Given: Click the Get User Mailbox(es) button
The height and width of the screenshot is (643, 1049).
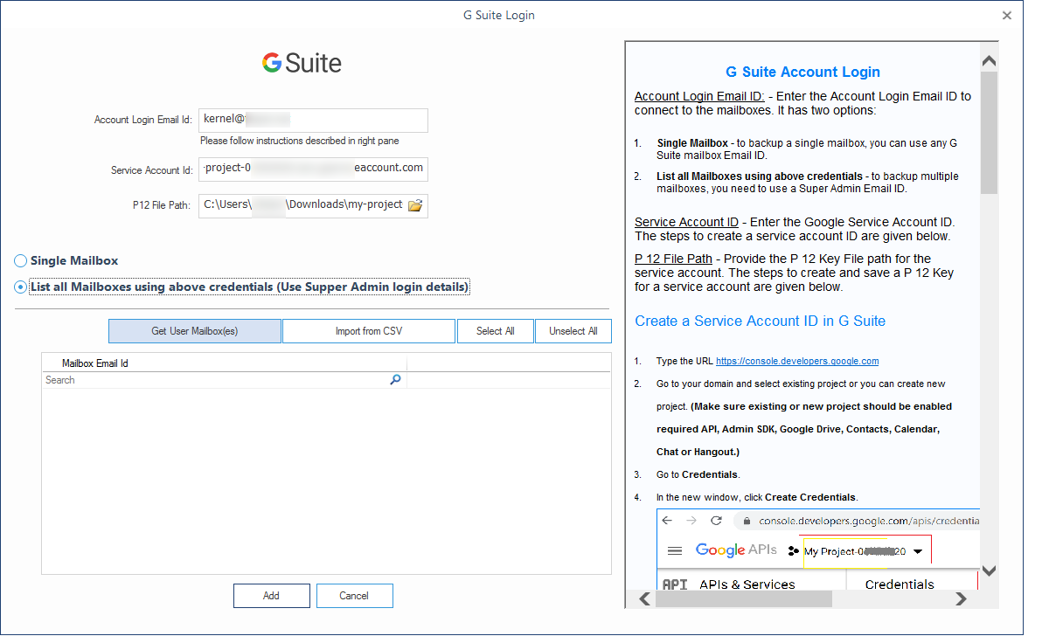Looking at the screenshot, I should pos(195,331).
